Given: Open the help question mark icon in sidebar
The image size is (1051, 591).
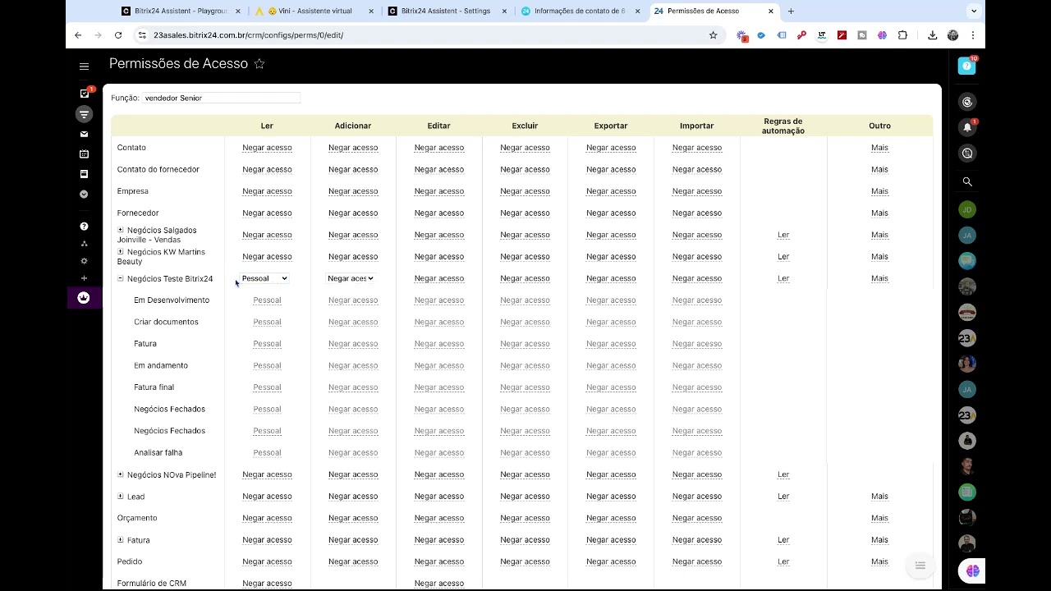Looking at the screenshot, I should 84,227.
